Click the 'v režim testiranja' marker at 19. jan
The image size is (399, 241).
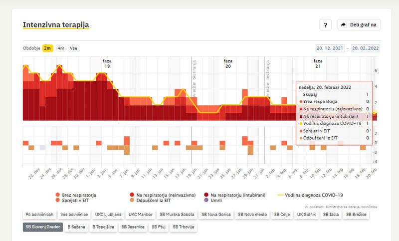pos(195,77)
